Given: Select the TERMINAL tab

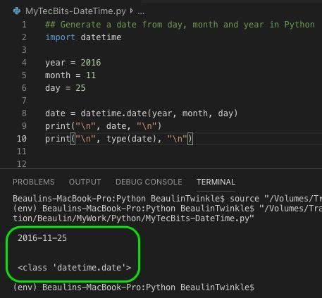Looking at the screenshot, I should click(x=216, y=182).
